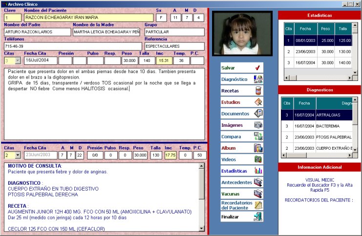Click the Finalizar exit door icon
The height and width of the screenshot is (236, 362).
click(258, 216)
